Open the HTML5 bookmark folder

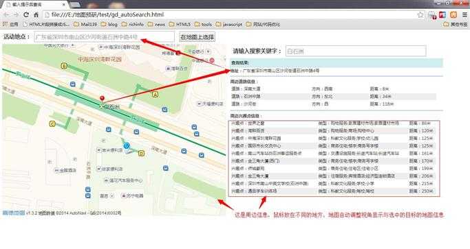pyautogui.click(x=180, y=24)
